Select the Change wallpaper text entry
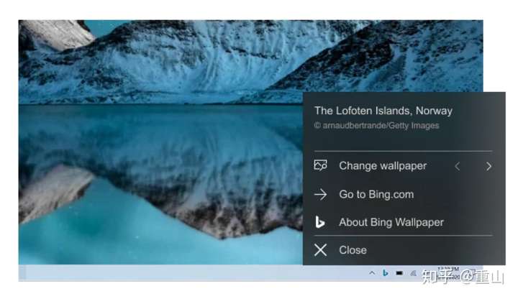The width and height of the screenshot is (518, 299). coord(383,165)
